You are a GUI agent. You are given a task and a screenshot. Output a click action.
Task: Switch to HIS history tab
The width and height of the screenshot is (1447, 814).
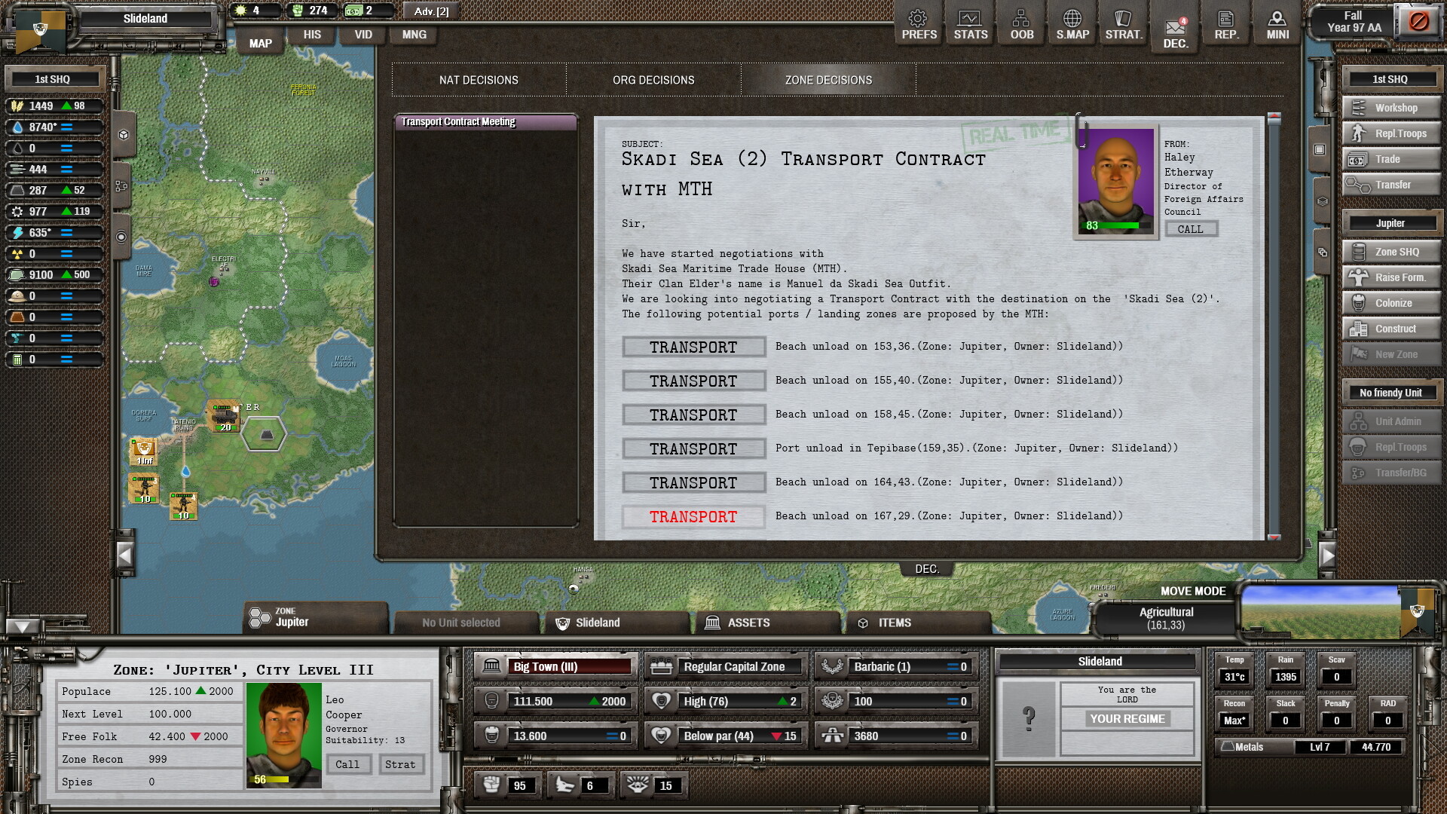click(313, 34)
